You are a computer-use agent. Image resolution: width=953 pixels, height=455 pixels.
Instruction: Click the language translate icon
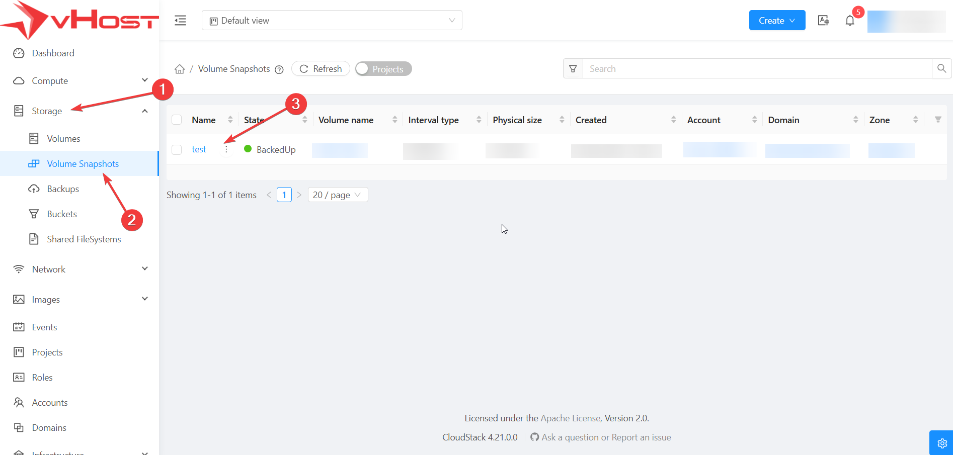[x=824, y=21]
